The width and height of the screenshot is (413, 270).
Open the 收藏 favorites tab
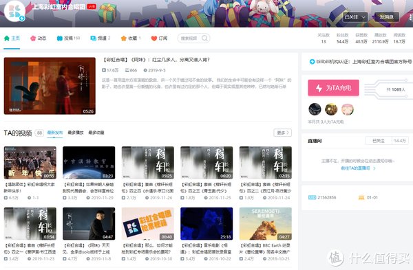pyautogui.click(x=131, y=38)
